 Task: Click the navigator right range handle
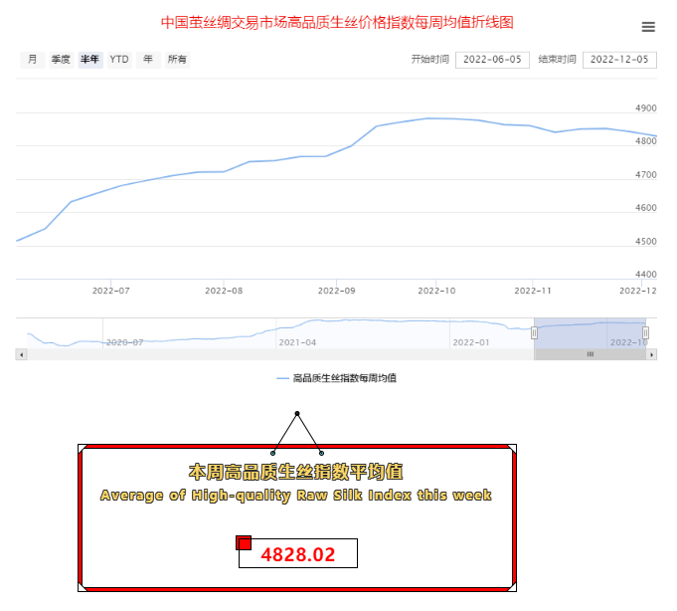coord(645,332)
